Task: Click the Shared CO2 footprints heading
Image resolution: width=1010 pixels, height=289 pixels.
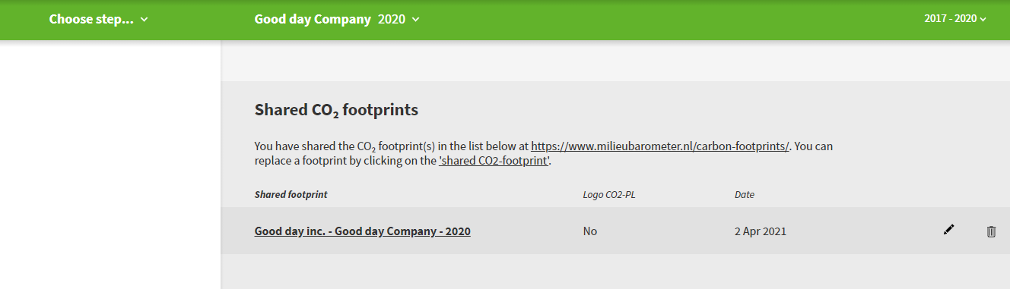Action: point(336,110)
